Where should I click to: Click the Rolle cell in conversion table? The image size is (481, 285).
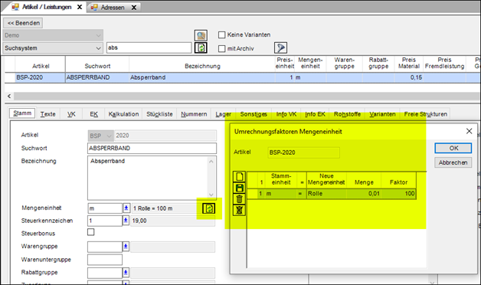[x=326, y=194]
